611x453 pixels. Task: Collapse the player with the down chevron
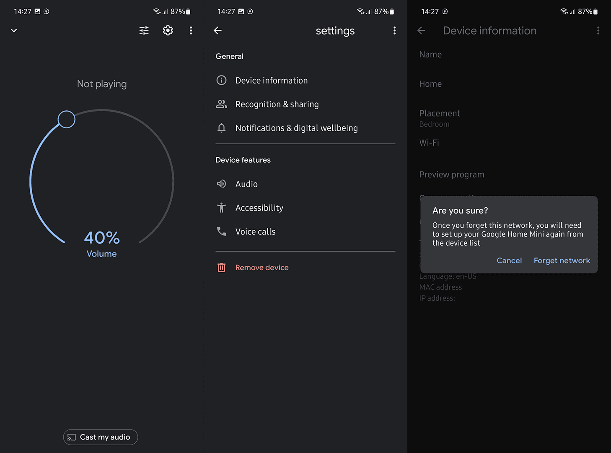[13, 30]
